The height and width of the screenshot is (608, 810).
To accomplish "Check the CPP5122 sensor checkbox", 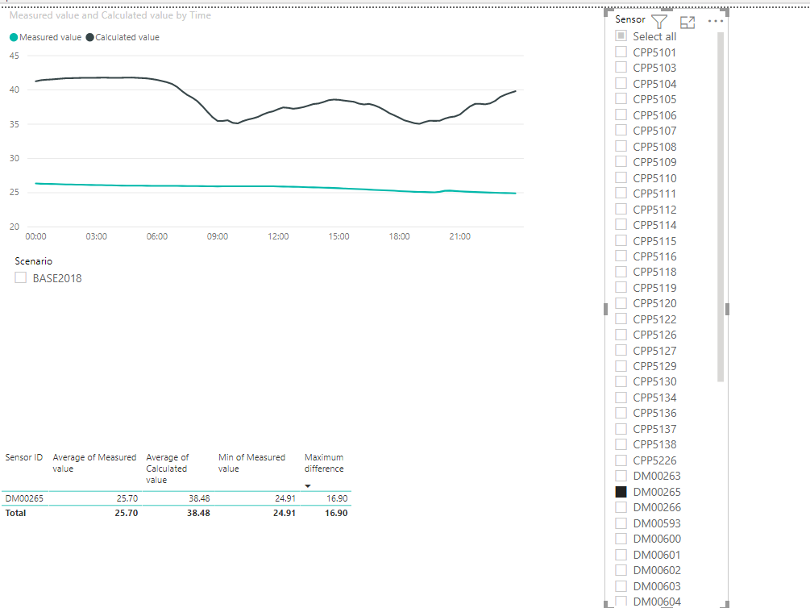I will 621,319.
